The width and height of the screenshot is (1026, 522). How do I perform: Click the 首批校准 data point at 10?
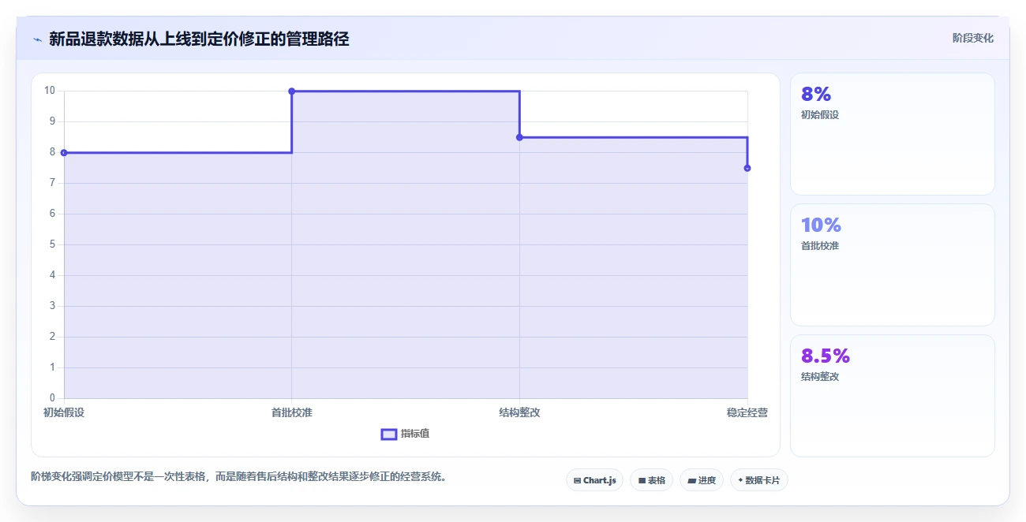[292, 91]
